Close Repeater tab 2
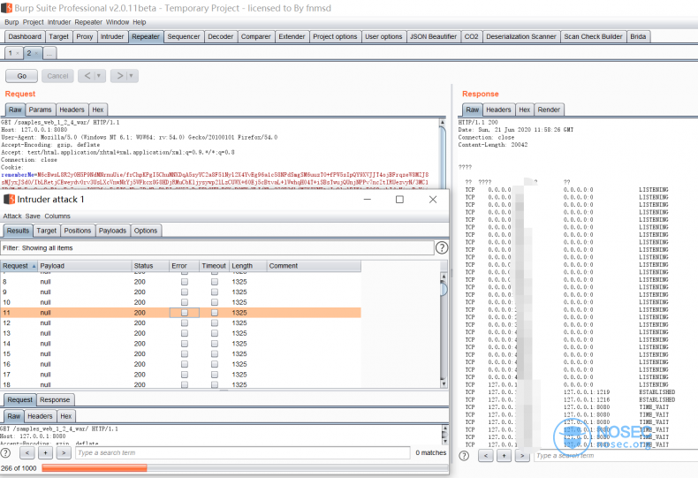The image size is (698, 478). point(36,53)
